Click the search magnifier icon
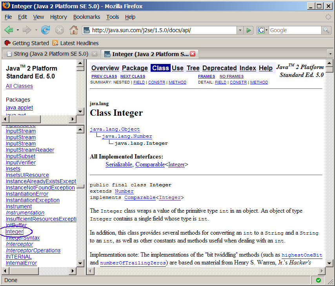Viewport: 335px width, 286px height. pos(326,30)
